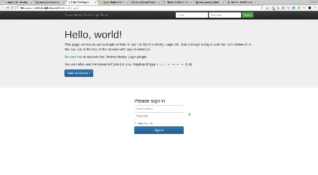The height and width of the screenshot is (175, 318).
Task: Focus the Email address field under Please sign in
Action: coord(159,109)
